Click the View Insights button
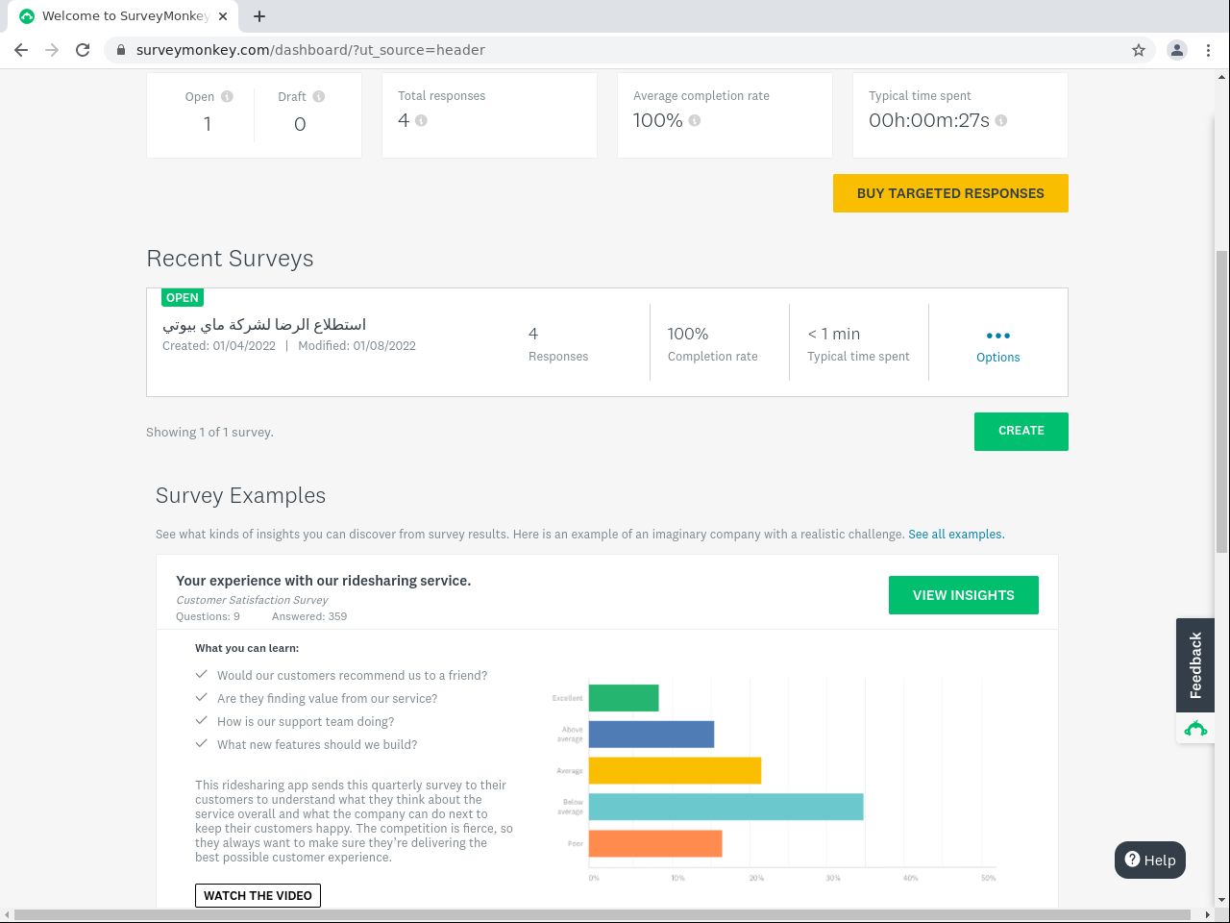Viewport: 1230px width, 923px height. [963, 595]
